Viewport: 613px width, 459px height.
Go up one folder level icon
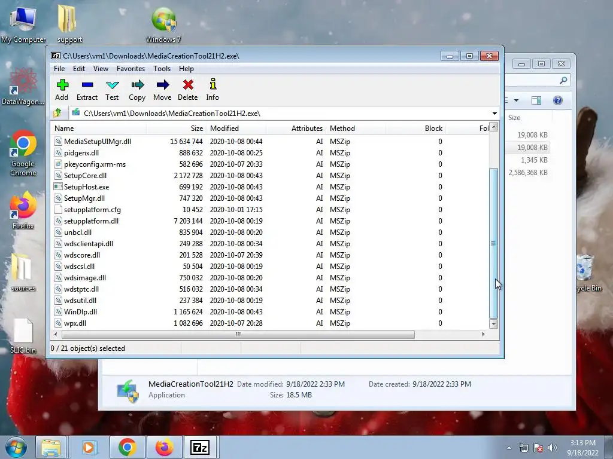pyautogui.click(x=57, y=113)
